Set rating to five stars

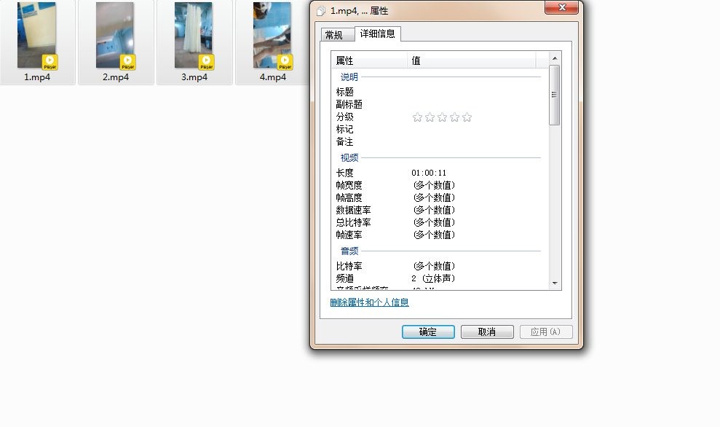click(467, 117)
